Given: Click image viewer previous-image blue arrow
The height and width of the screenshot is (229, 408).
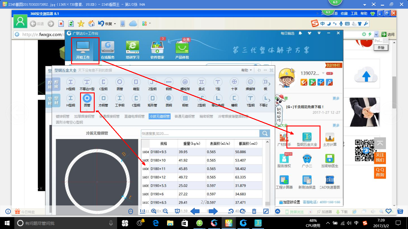Looking at the screenshot, I should pyautogui.click(x=195, y=211).
